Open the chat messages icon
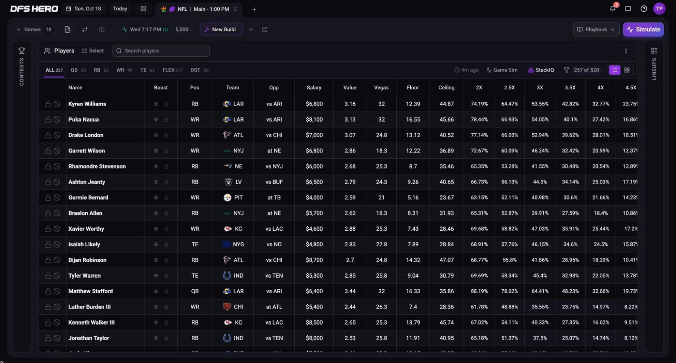 click(628, 8)
